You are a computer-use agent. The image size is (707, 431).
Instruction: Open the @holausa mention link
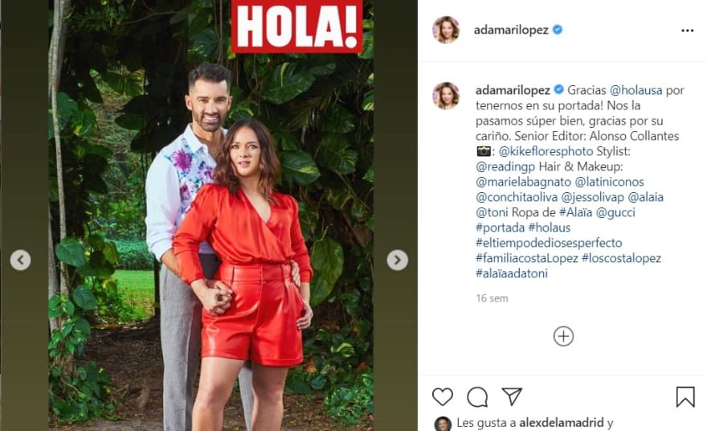635,90
